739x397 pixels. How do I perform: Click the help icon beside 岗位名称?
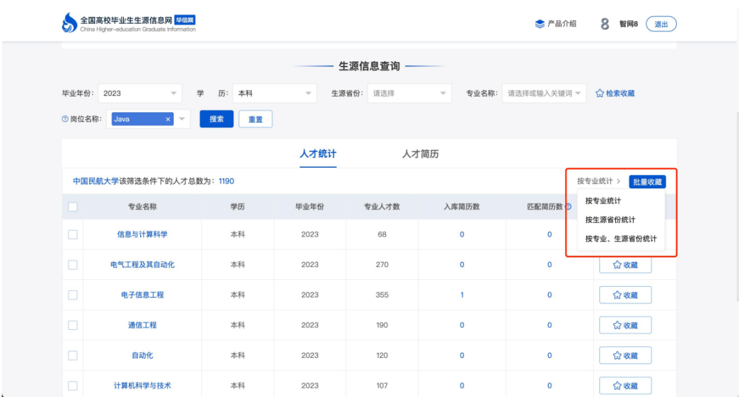click(x=65, y=119)
